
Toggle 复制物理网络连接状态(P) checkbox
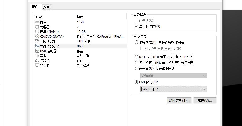pyautogui.click(x=142, y=49)
